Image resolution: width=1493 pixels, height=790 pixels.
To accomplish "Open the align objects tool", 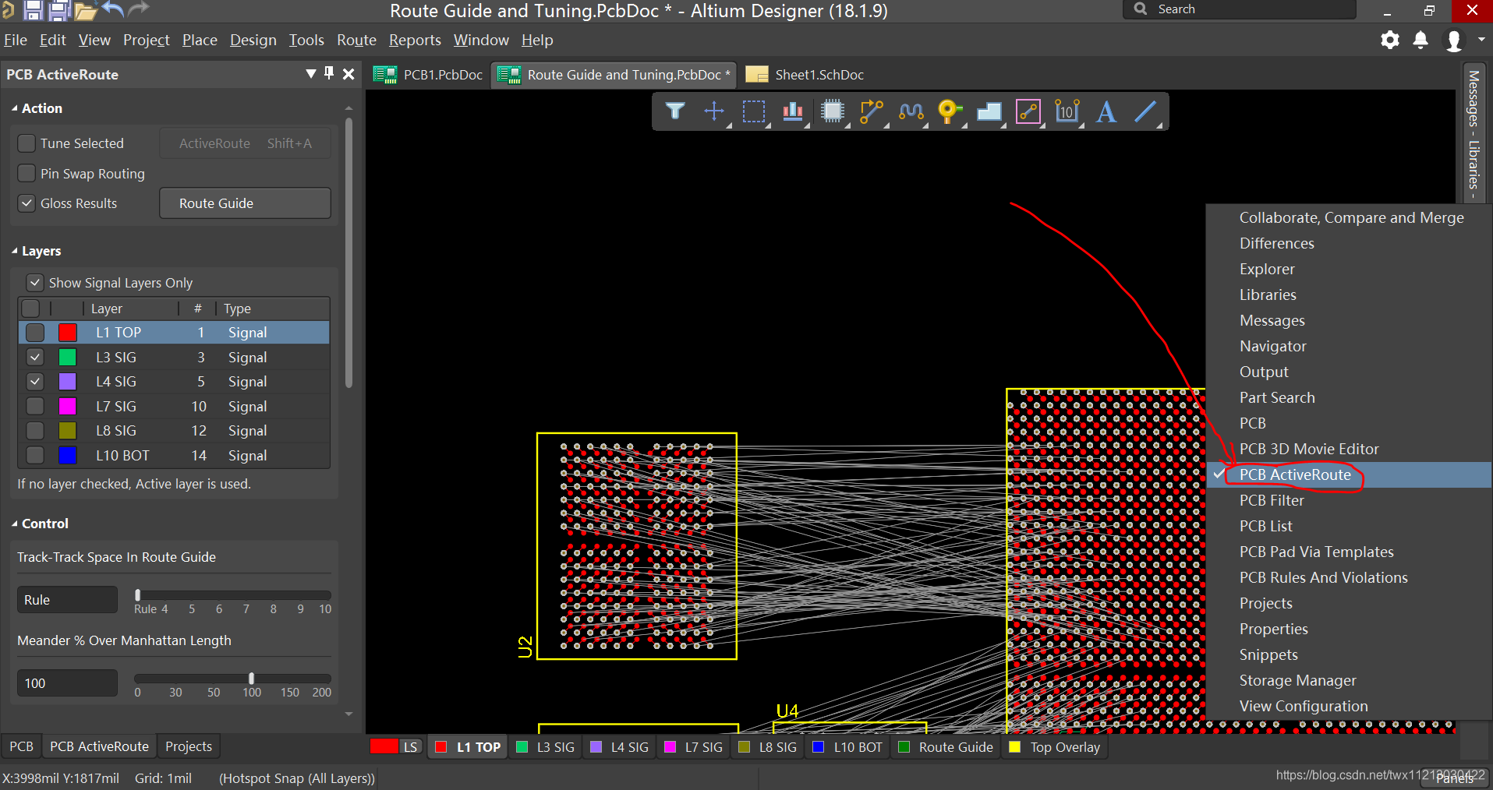I will 793,111.
